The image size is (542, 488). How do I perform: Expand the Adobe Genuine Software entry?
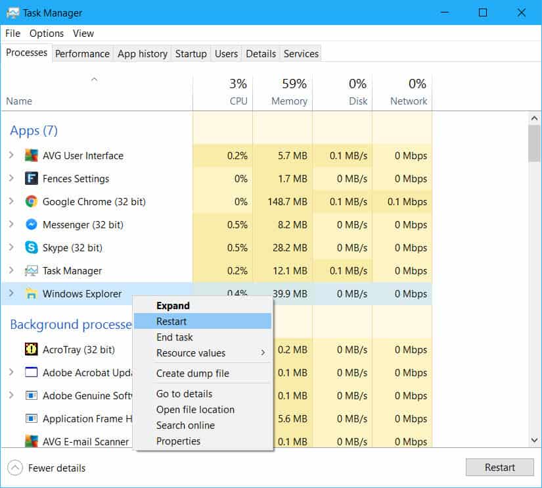pos(13,395)
